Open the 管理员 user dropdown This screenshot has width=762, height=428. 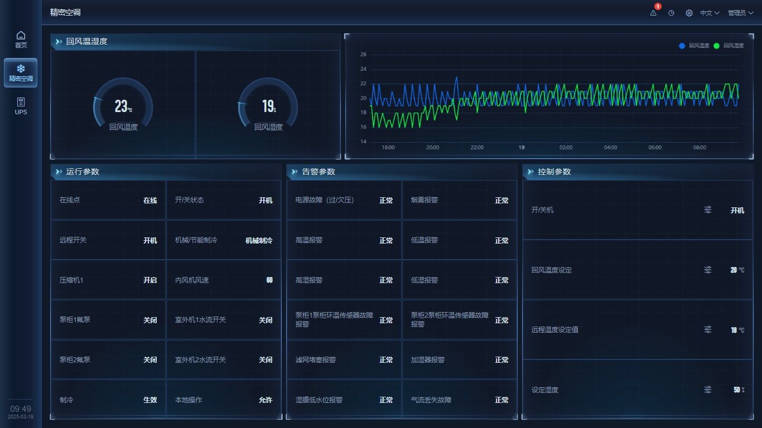(740, 13)
